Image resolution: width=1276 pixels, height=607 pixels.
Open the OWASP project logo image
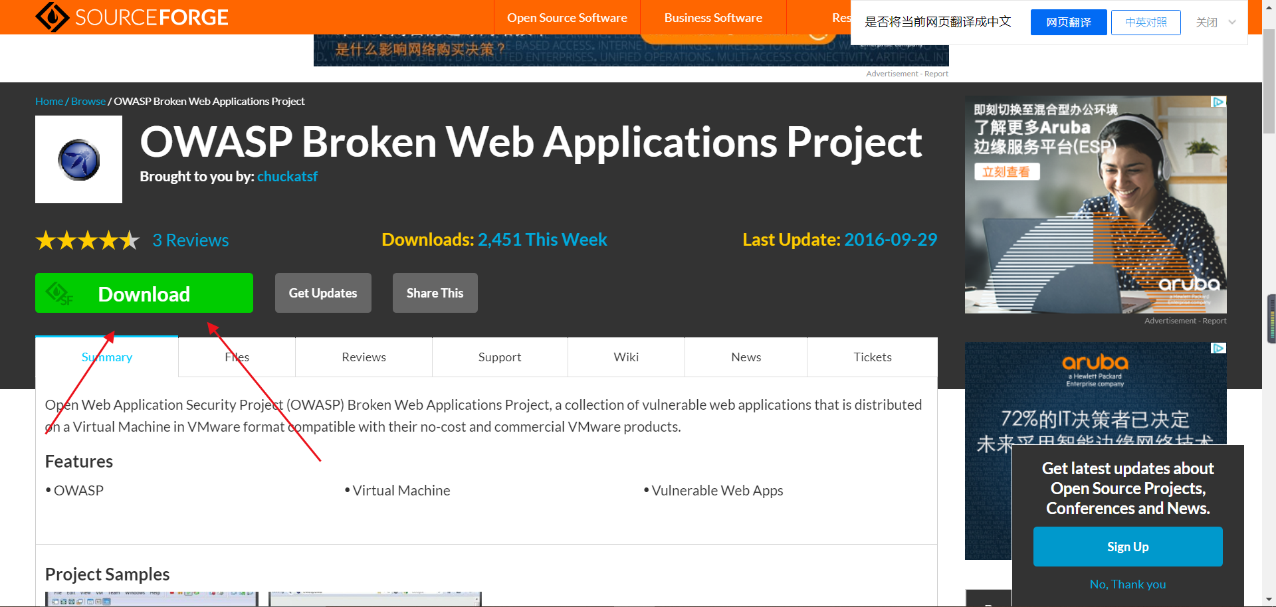78,159
